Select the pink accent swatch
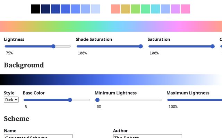Image resolution: width=222 pixels, height=138 pixels. tap(186, 9)
